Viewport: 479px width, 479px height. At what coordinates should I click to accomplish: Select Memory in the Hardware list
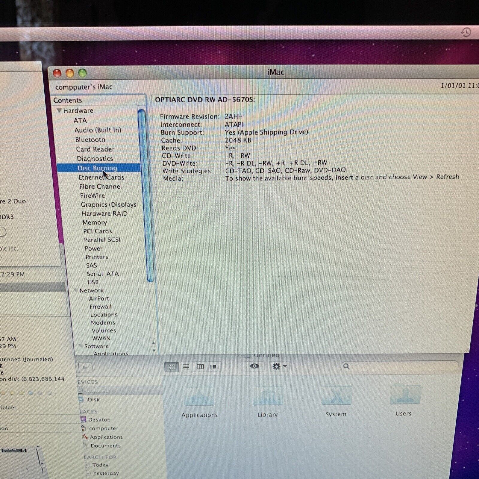pyautogui.click(x=95, y=222)
